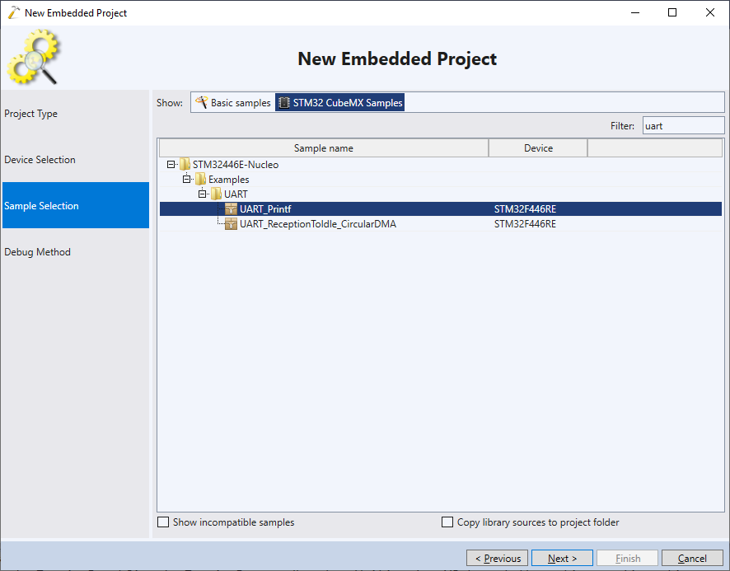Sort by Device column header
The width and height of the screenshot is (730, 571).
[538, 148]
